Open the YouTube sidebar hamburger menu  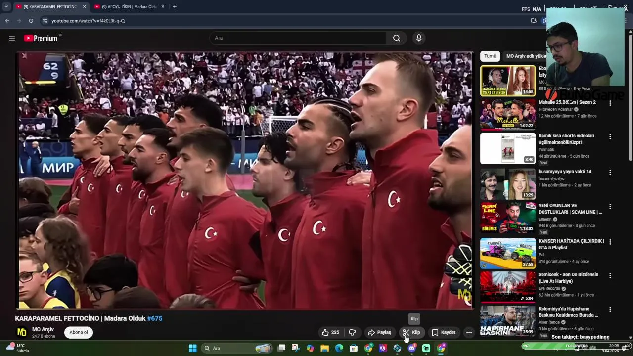[12, 38]
